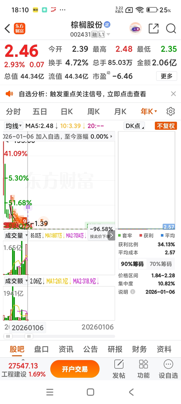Click the right chart range slider handle
181x404 pixels.
click(x=29, y=336)
